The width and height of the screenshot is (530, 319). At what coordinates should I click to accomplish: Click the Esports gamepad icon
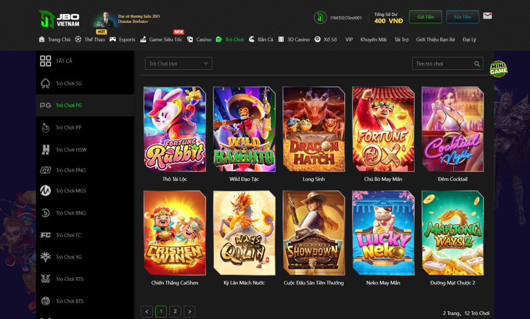[112, 39]
